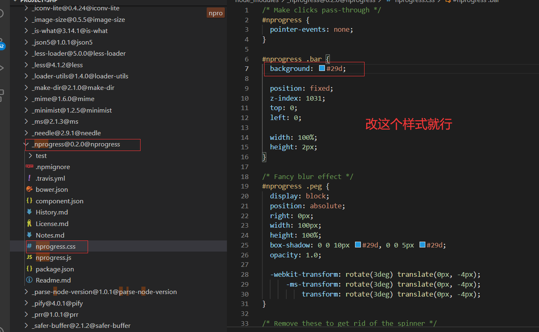Viewport: 539px width, 332px height.
Task: Click the JS icon beside nprogress.js
Action: coord(29,257)
